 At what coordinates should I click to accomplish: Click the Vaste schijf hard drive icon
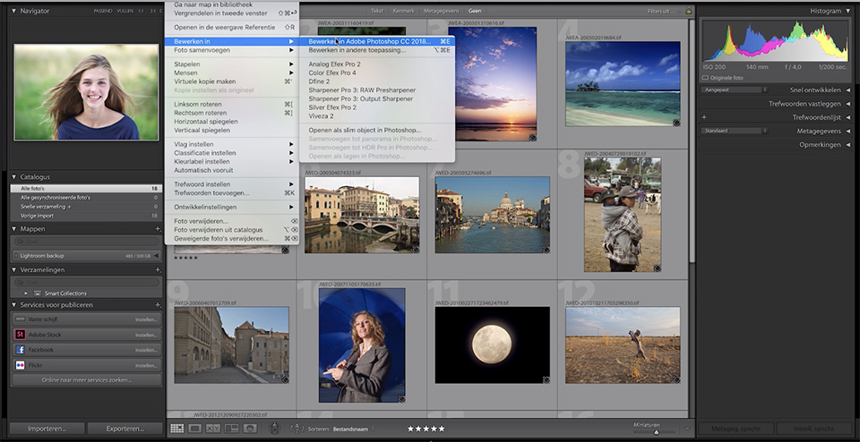20,319
